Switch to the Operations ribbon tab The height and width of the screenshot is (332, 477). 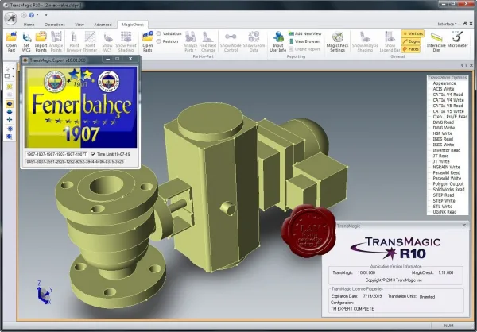pyautogui.click(x=54, y=25)
